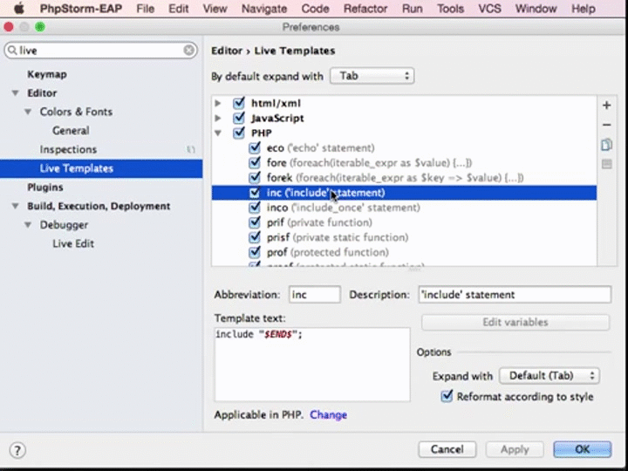Open the Code menu
Image resolution: width=628 pixels, height=471 pixels.
pyautogui.click(x=315, y=9)
